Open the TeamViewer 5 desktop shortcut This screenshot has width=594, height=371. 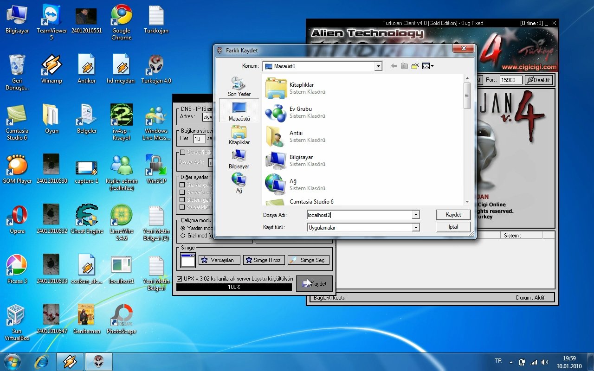52,22
